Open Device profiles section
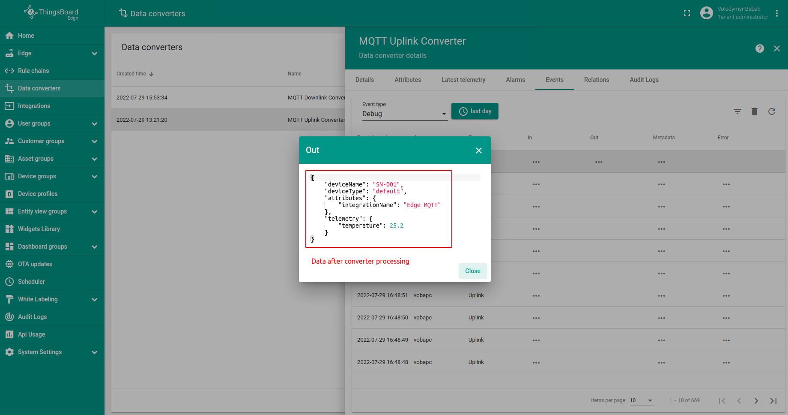This screenshot has height=415, width=788. point(52,194)
